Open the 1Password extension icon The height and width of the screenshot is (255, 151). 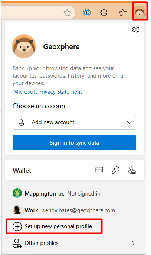[87, 13]
